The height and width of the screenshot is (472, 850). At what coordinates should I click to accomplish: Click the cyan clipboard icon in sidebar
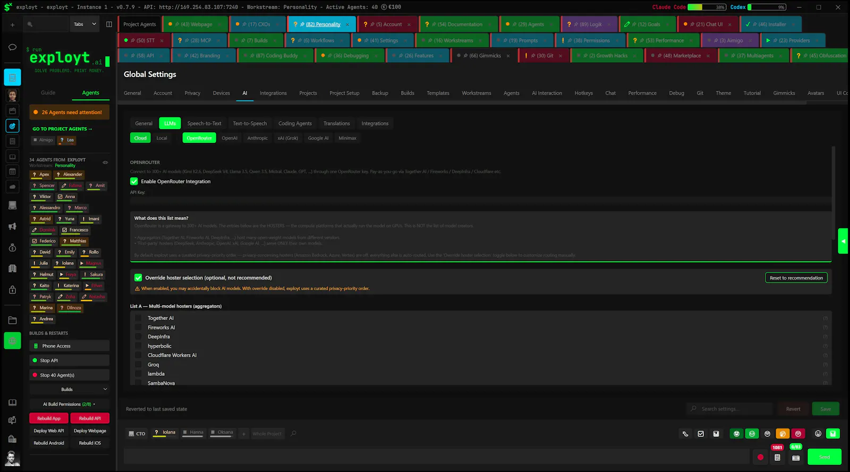[x=12, y=78]
